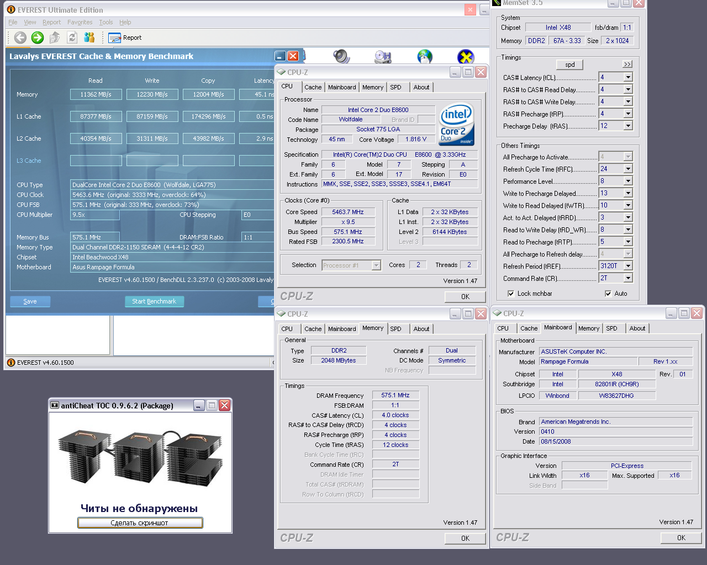707x565 pixels.
Task: Open the Precharge Delay (tRAS) dropdown
Action: (x=628, y=126)
